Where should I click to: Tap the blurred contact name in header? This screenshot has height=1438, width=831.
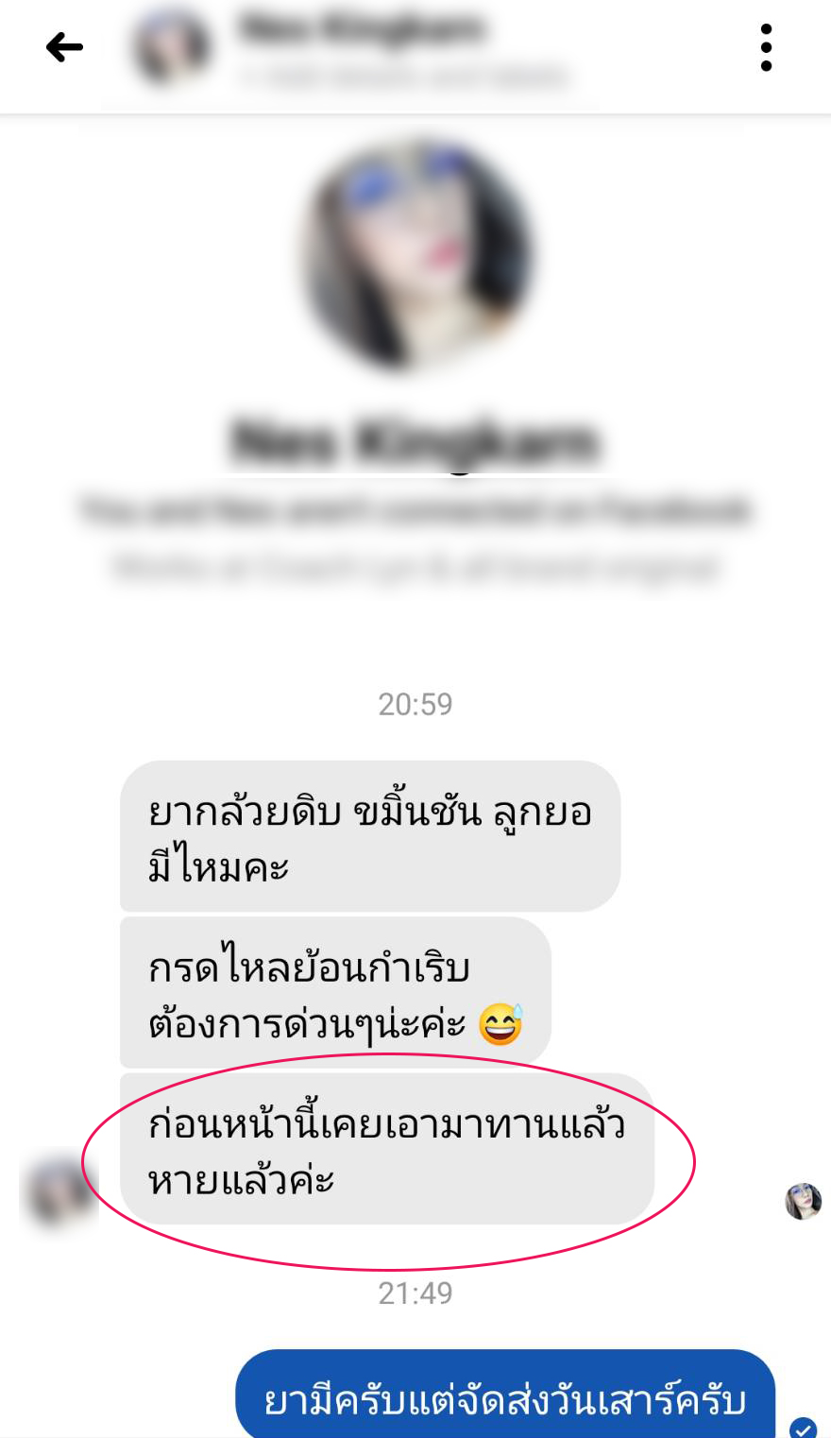tap(361, 29)
